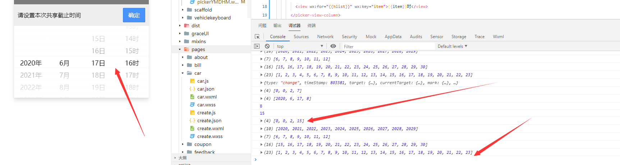Image resolution: width=620 pixels, height=165 pixels.
Task: Expand the [0, 0, 2, 7] array log
Action: (261, 91)
